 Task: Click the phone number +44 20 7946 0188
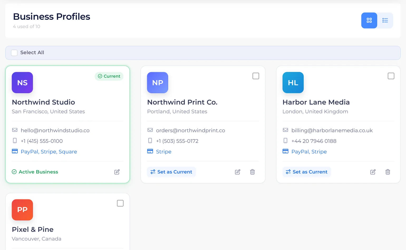tap(314, 141)
